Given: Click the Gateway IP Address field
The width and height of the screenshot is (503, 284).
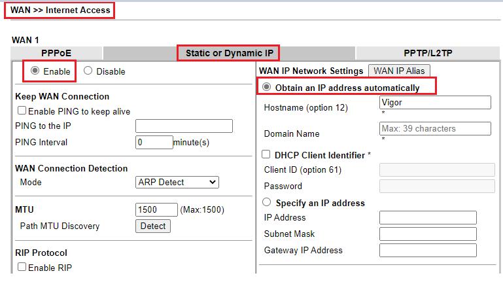Looking at the screenshot, I should [428, 251].
